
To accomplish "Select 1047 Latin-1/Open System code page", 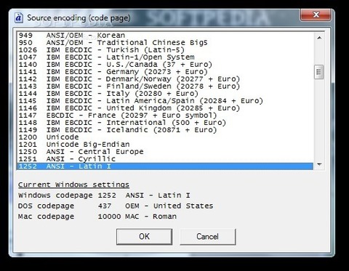I will [x=165, y=57].
